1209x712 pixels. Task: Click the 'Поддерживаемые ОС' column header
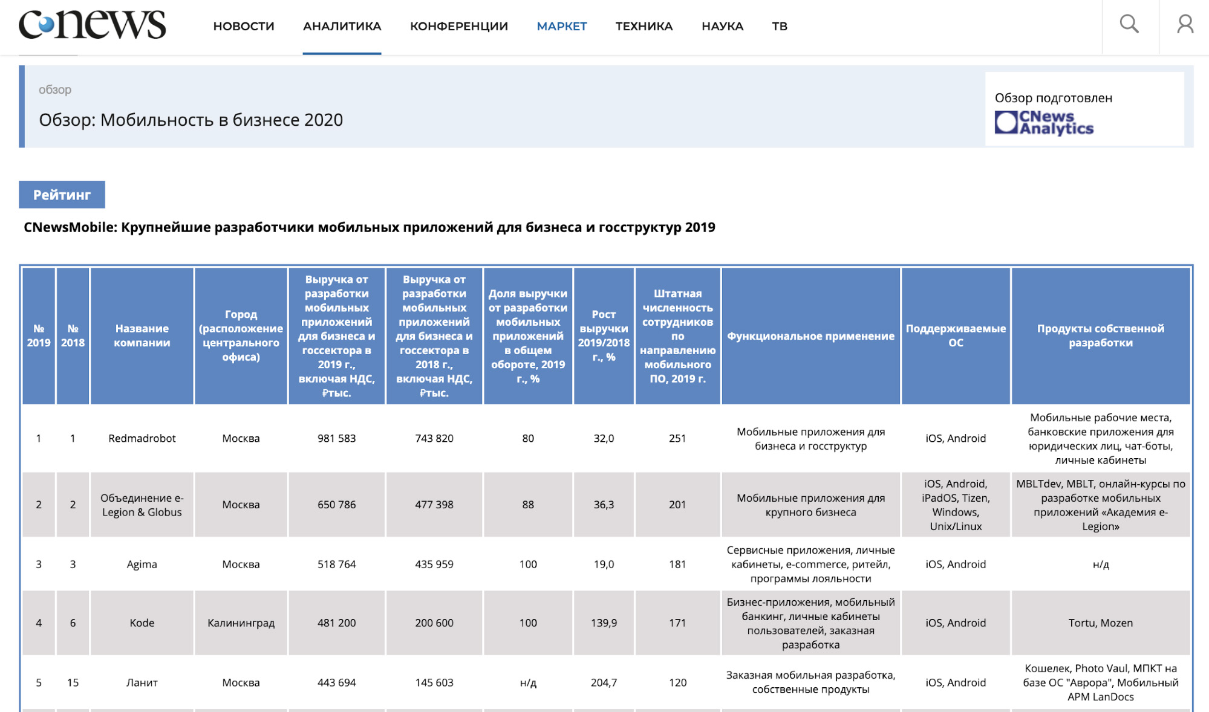point(956,335)
